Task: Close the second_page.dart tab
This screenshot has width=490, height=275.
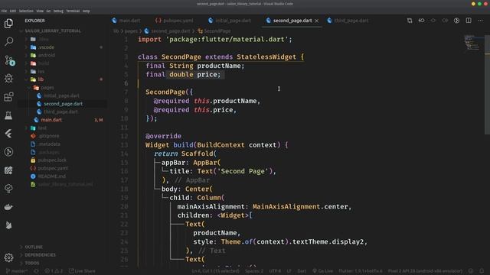Action: click(x=316, y=21)
